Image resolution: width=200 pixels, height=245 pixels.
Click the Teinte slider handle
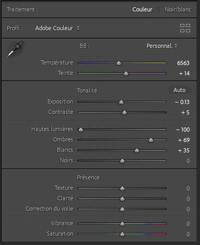pos(126,73)
